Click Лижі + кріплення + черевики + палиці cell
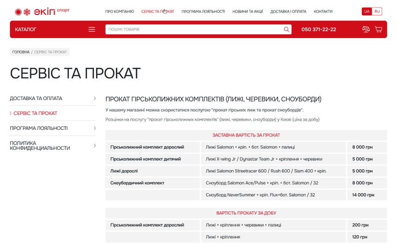Image resolution: width=397 pixels, height=243 pixels. 273,225
